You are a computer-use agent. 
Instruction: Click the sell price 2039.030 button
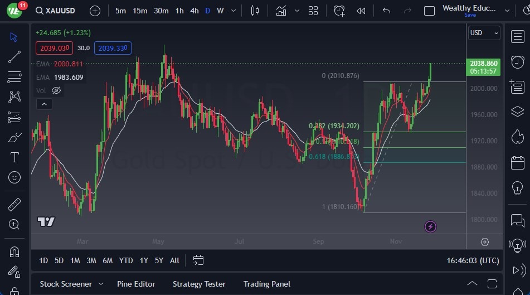(55, 48)
